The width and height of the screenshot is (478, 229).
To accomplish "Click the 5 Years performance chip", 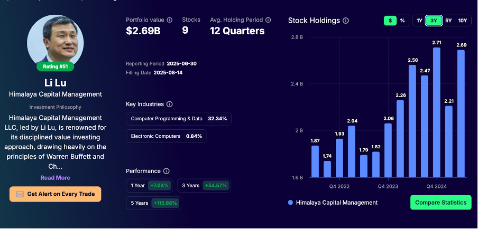I will [x=154, y=203].
